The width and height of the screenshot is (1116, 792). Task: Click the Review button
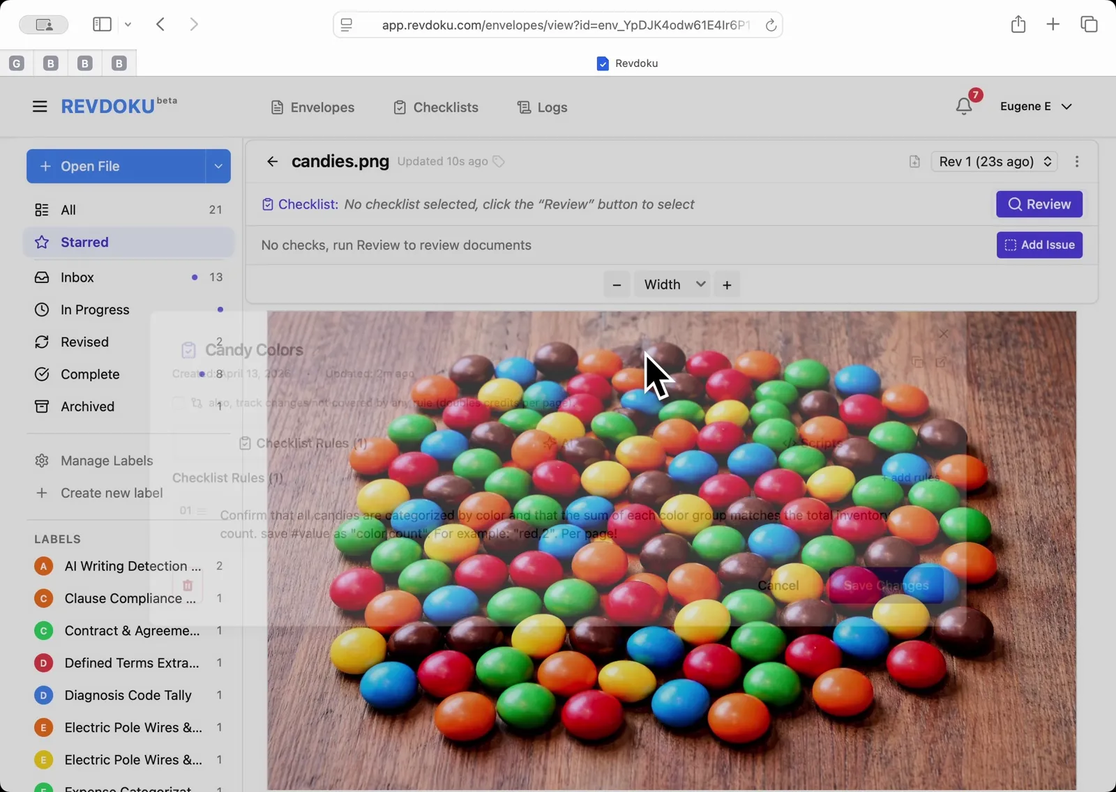[x=1039, y=204]
